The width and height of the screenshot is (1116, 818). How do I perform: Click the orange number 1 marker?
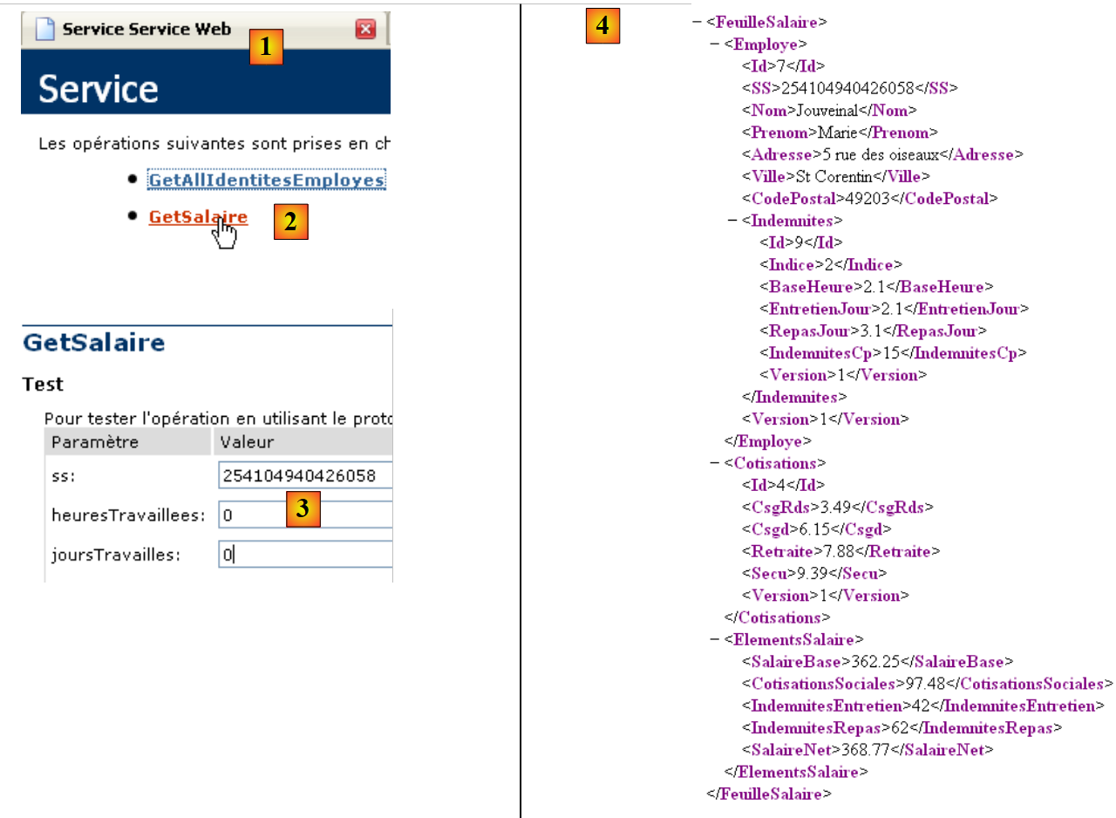point(267,47)
